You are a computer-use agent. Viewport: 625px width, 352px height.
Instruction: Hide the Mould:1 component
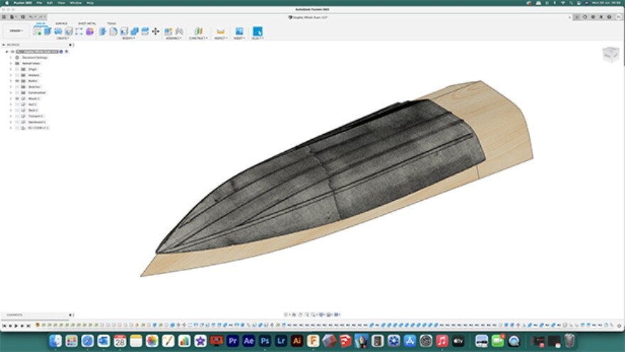pos(17,99)
